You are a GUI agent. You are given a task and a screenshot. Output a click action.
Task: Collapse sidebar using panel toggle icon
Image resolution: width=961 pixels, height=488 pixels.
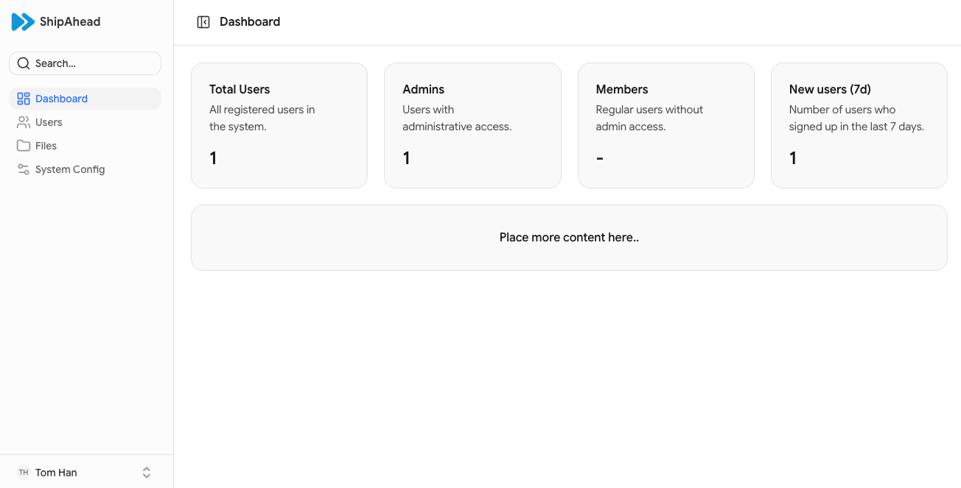click(203, 22)
